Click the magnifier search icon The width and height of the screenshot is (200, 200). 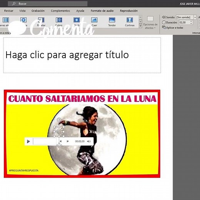pos(14,3)
